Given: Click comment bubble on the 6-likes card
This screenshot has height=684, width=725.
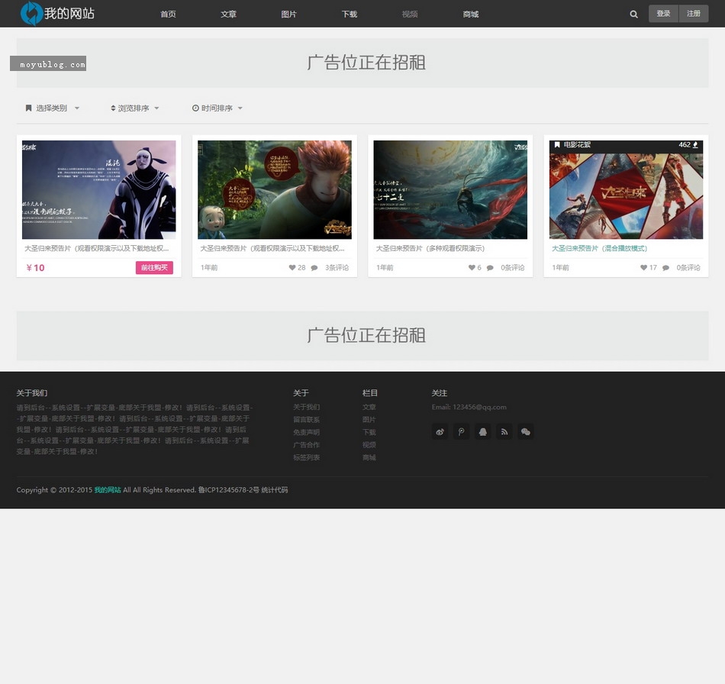Looking at the screenshot, I should pyautogui.click(x=490, y=268).
